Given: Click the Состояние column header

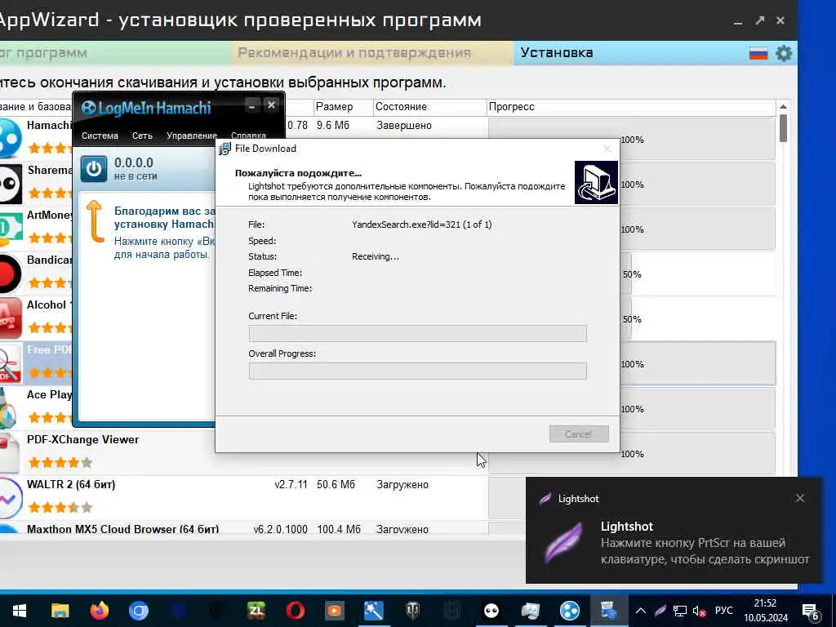Looking at the screenshot, I should click(x=429, y=107).
